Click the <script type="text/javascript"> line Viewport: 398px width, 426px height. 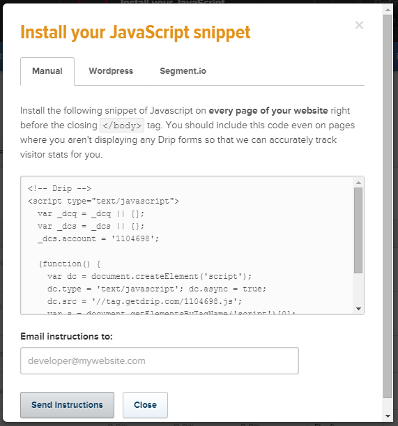(x=103, y=201)
